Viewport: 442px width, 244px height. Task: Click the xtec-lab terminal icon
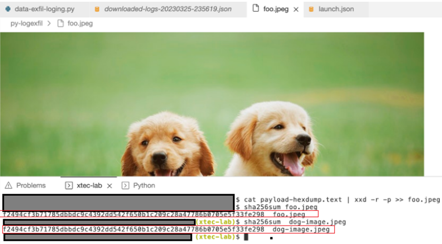point(69,185)
